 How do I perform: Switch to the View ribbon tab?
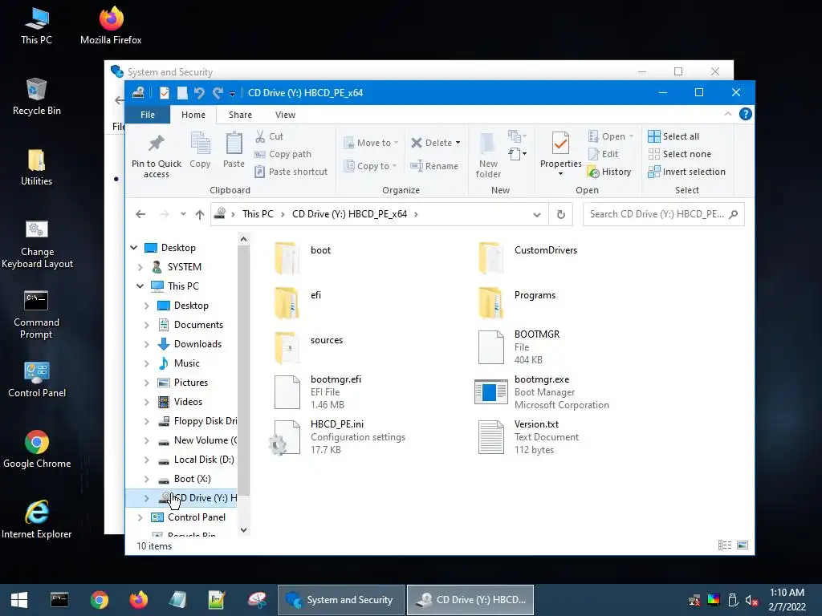[x=285, y=115]
